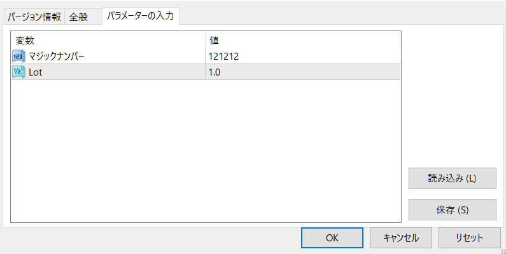Viewport: 506px width, 254px height.
Task: Select the Lot variable name
Action: pos(36,72)
